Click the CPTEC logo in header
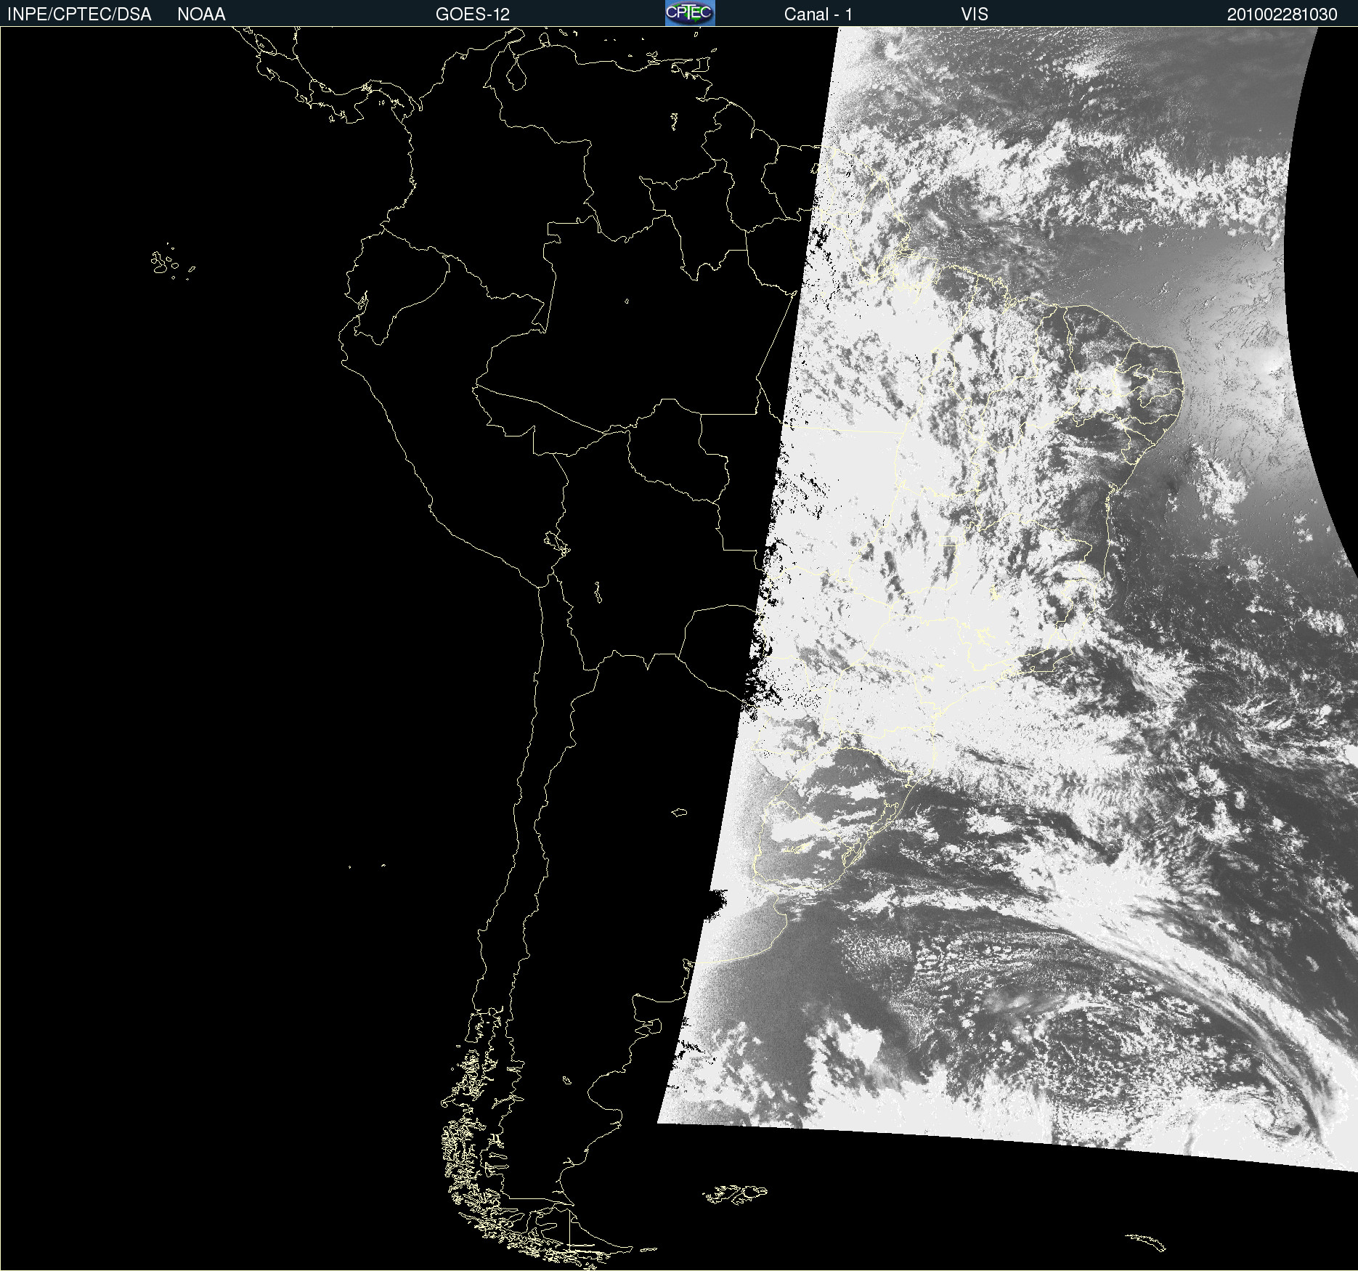The width and height of the screenshot is (1358, 1271). (x=690, y=13)
